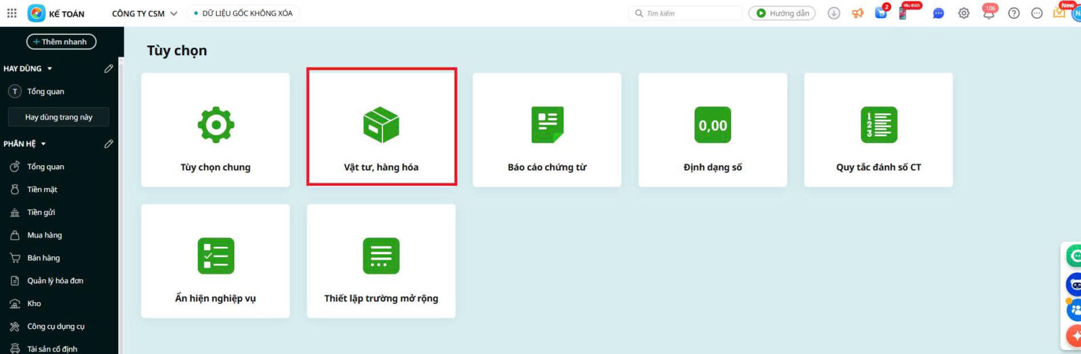Open the shopping cart icon

coord(880,13)
